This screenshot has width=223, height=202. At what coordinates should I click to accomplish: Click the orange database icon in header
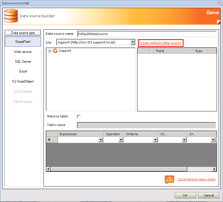11,16
